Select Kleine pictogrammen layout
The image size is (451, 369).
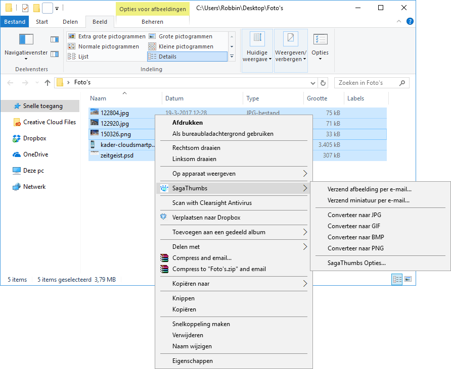point(181,46)
